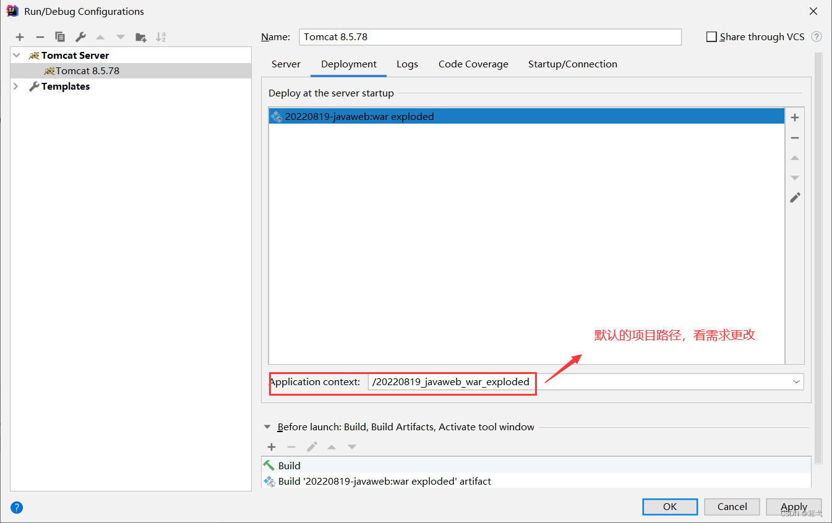Remove selected configuration with minus icon
Screen dimensions: 832x523
pos(40,37)
